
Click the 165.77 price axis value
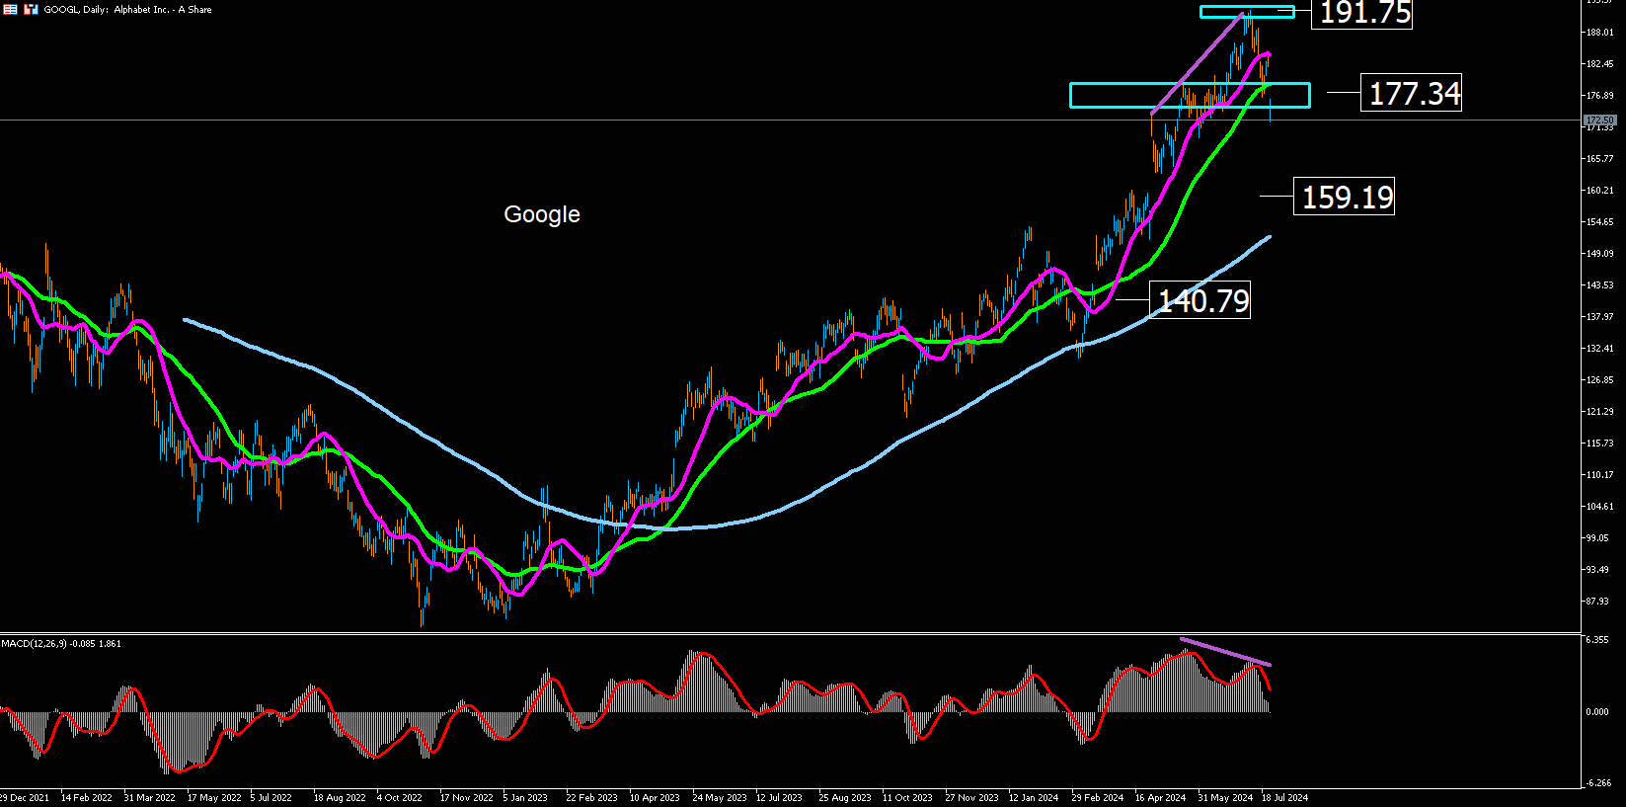1599,159
